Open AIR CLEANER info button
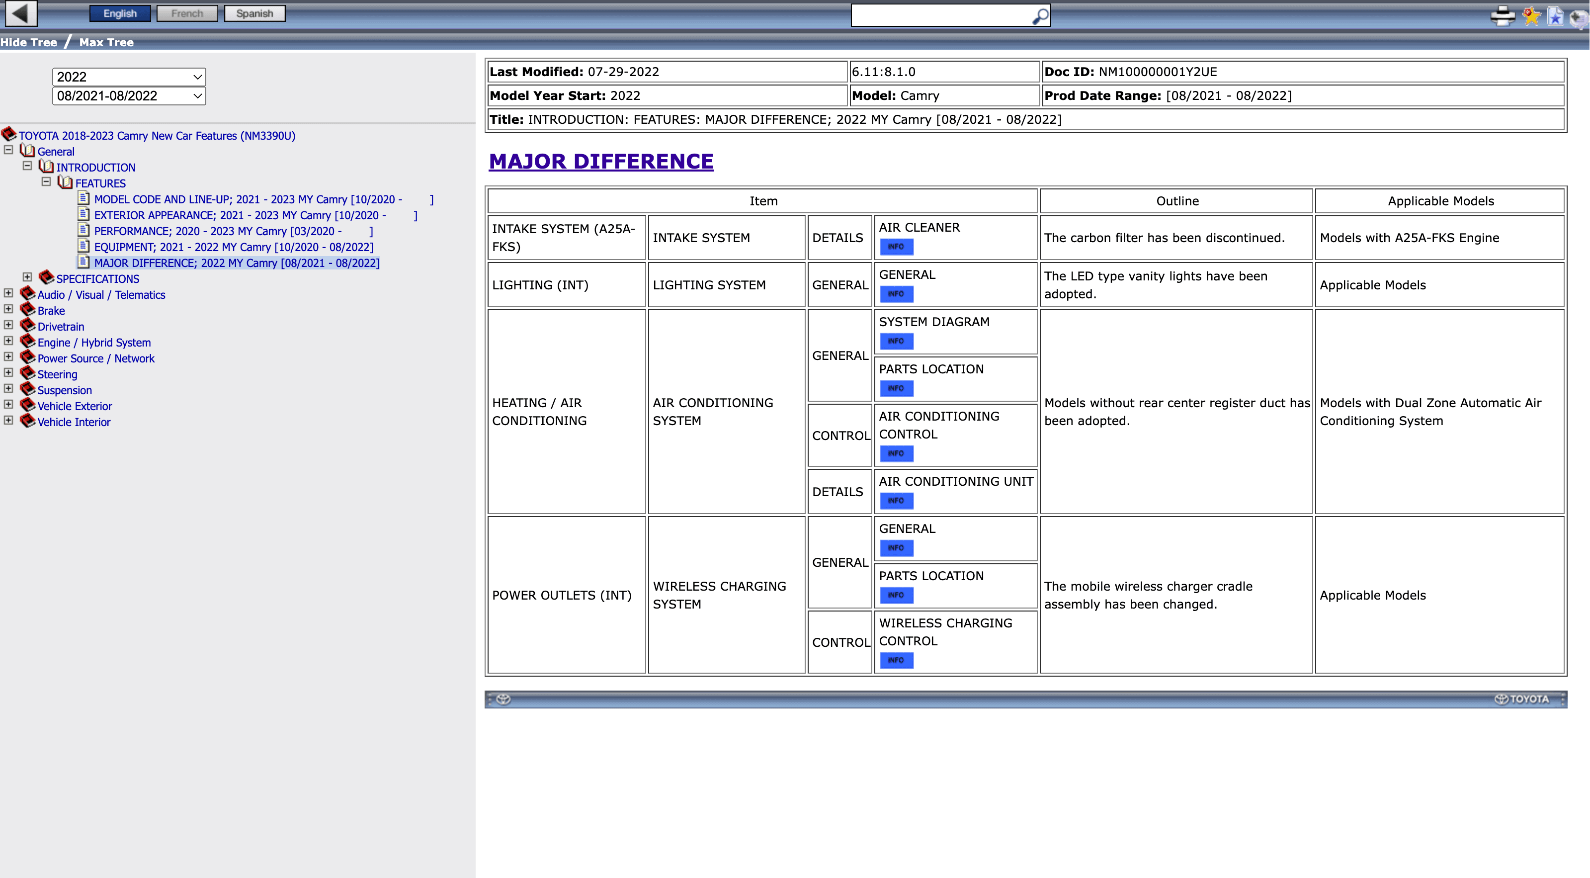The width and height of the screenshot is (1590, 878). [x=896, y=247]
